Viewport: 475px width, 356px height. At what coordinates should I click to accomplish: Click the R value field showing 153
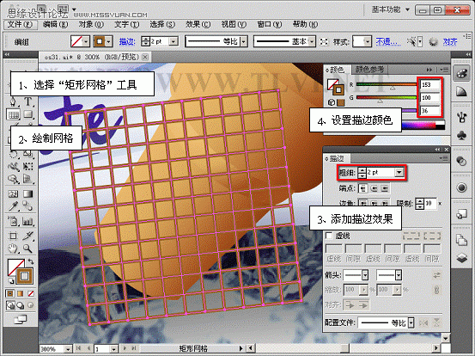[x=429, y=84]
